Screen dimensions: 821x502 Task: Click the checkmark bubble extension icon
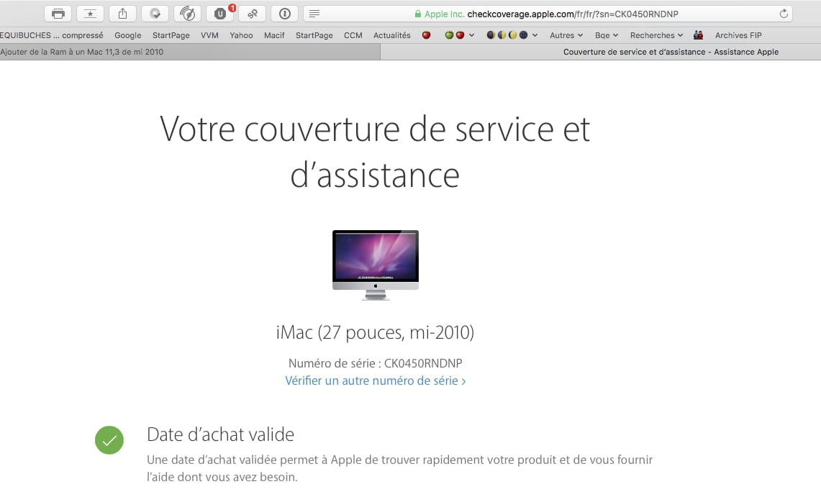(155, 14)
